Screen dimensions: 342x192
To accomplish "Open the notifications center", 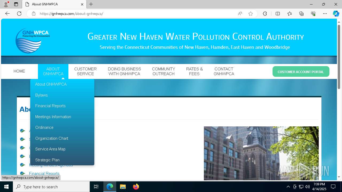I will click(x=333, y=187).
